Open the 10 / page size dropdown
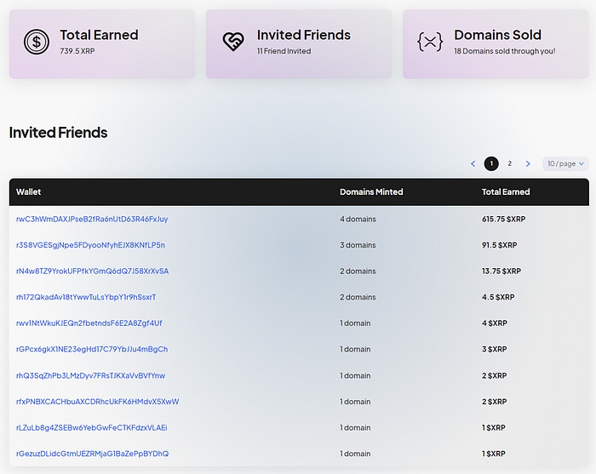596x474 pixels. [x=565, y=163]
